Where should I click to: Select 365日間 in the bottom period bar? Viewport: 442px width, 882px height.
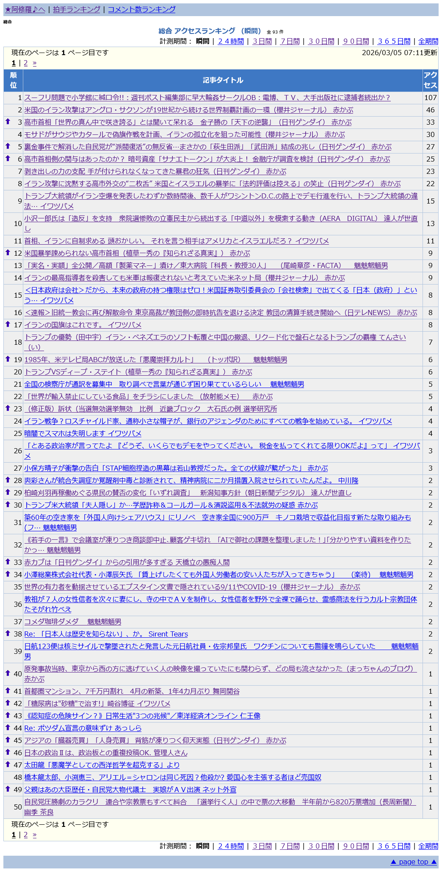coord(394,846)
